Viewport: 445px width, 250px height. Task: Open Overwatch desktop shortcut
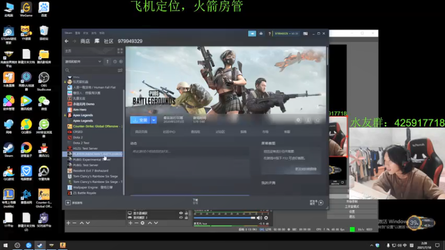(x=44, y=173)
